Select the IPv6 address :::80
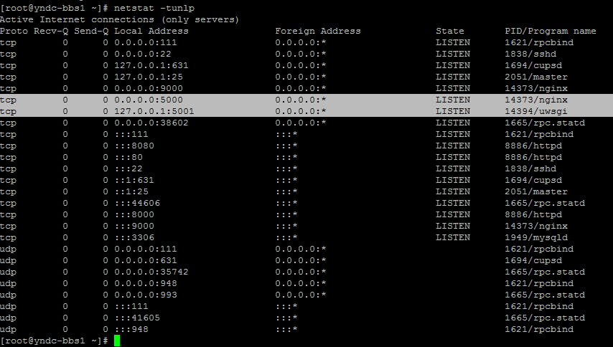The height and width of the screenshot is (347, 613). coord(128,157)
